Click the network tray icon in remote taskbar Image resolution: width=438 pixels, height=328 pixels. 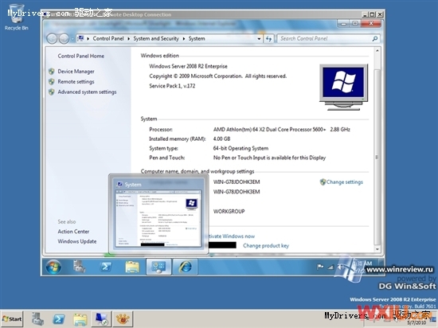click(330, 267)
